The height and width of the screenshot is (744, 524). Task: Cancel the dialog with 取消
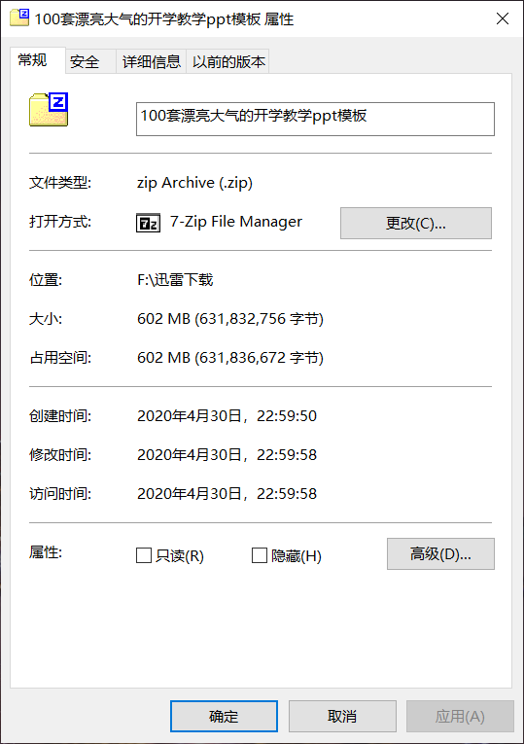click(342, 716)
